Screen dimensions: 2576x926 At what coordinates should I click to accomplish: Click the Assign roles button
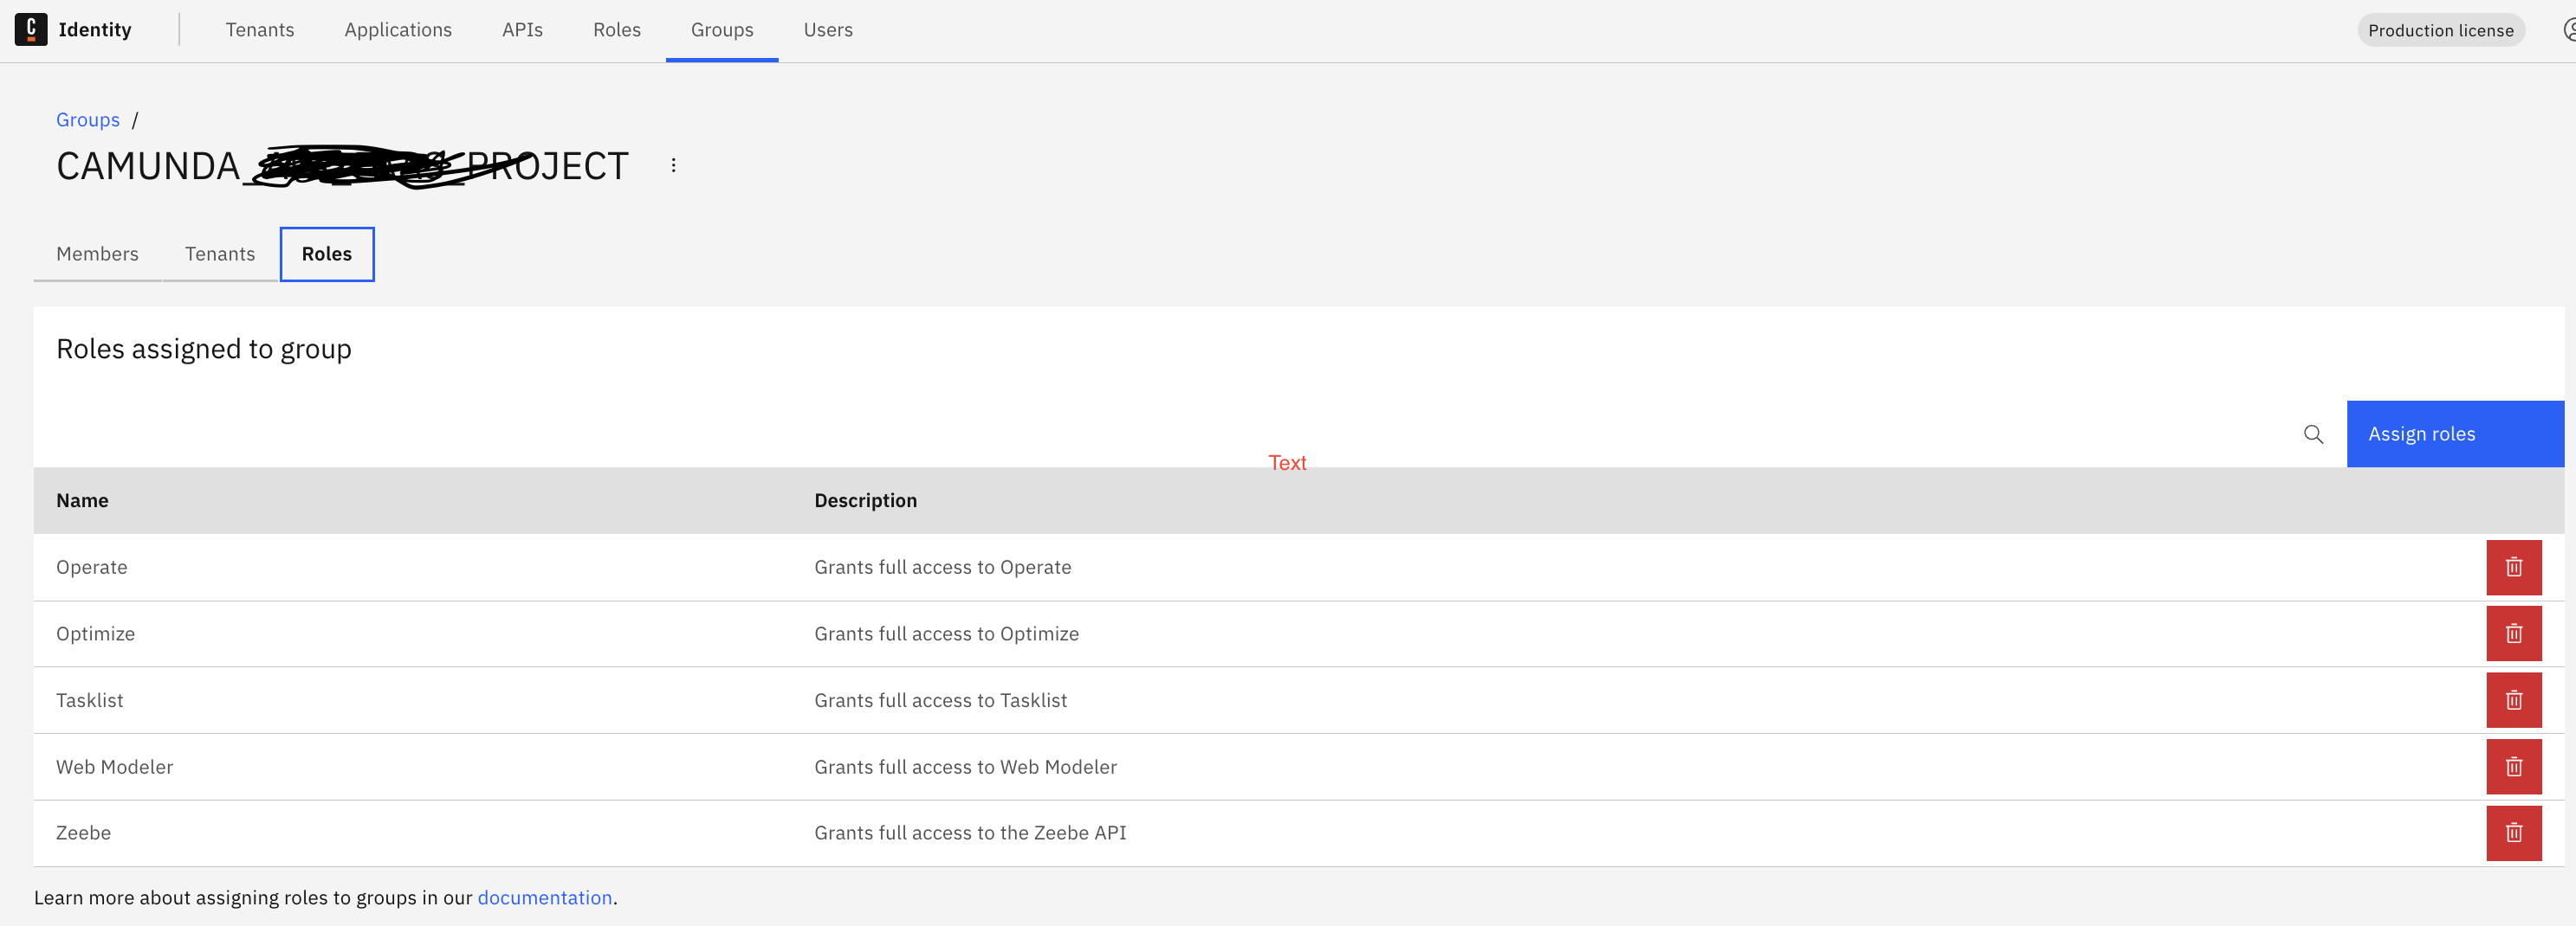click(x=2455, y=434)
